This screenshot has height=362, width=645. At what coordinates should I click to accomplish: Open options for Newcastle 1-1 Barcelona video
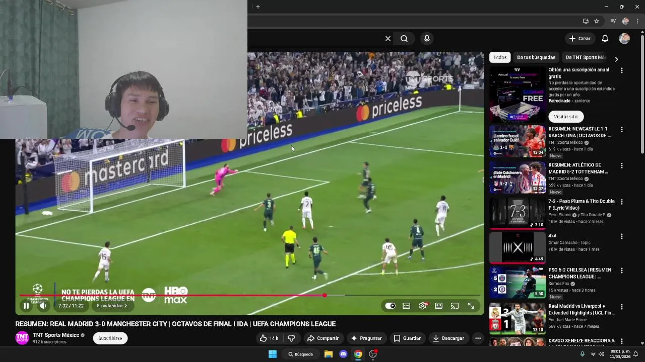[622, 130]
